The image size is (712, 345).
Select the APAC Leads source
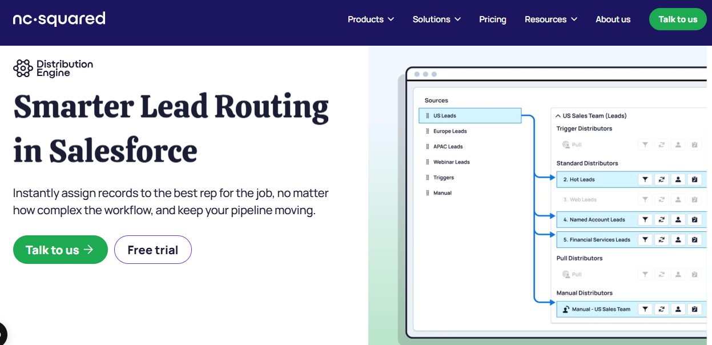point(448,146)
